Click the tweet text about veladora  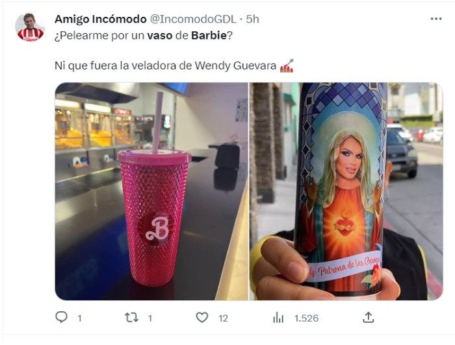point(165,65)
